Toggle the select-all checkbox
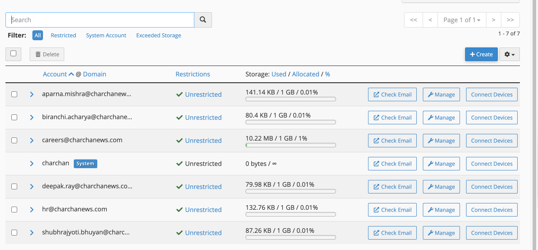This screenshot has height=250, width=538. tap(14, 54)
